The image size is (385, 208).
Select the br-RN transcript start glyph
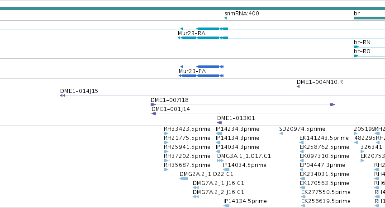[356, 47]
